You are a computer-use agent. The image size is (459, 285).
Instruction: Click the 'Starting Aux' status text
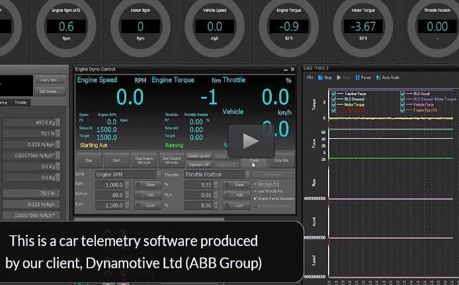pyautogui.click(x=94, y=145)
